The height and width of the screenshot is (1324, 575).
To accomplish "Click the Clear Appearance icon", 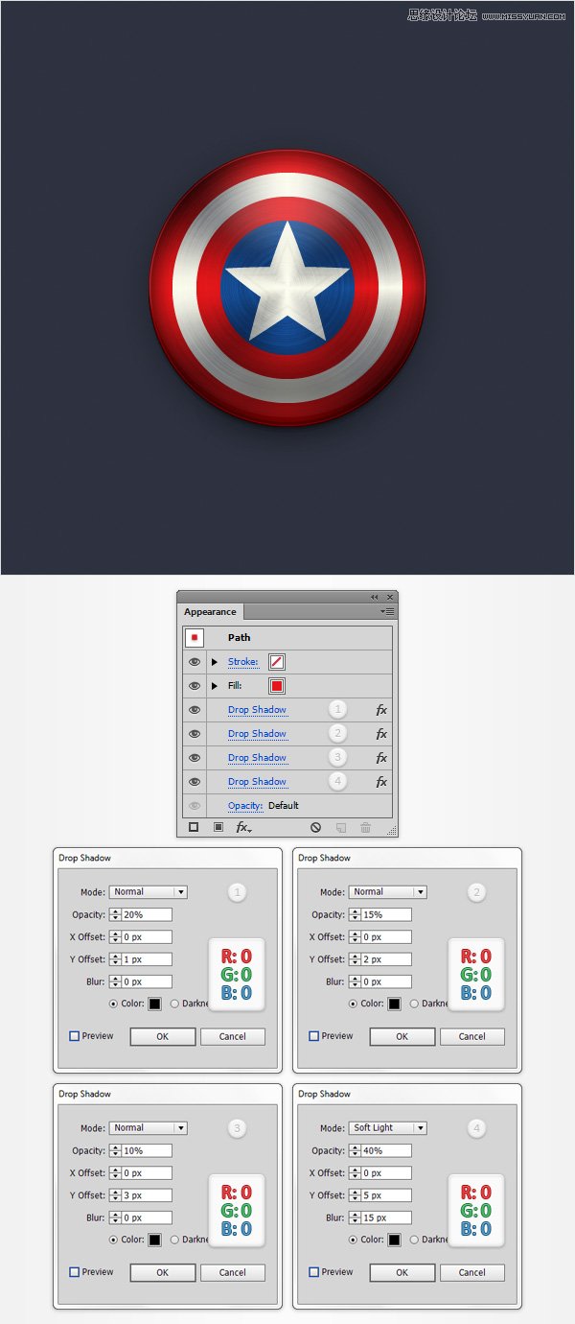I will [315, 827].
